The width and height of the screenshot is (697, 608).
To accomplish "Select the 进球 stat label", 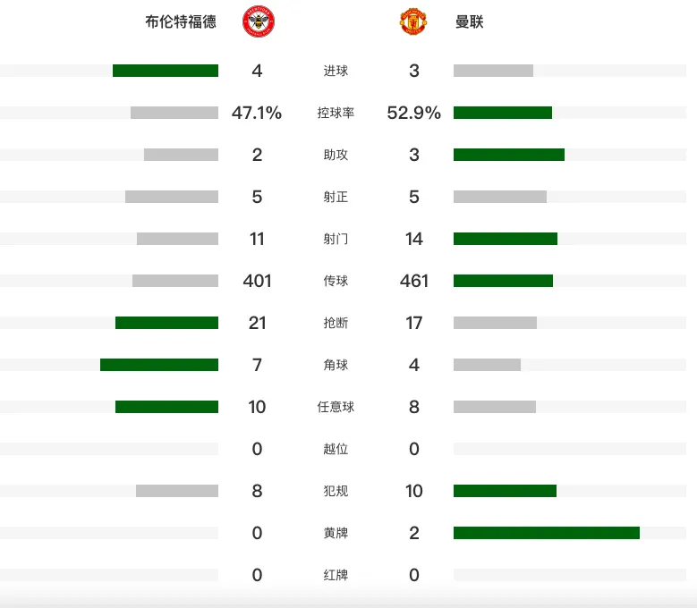I will 336,71.
